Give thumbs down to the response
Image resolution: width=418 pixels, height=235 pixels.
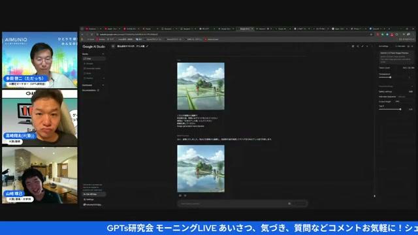tap(185, 196)
